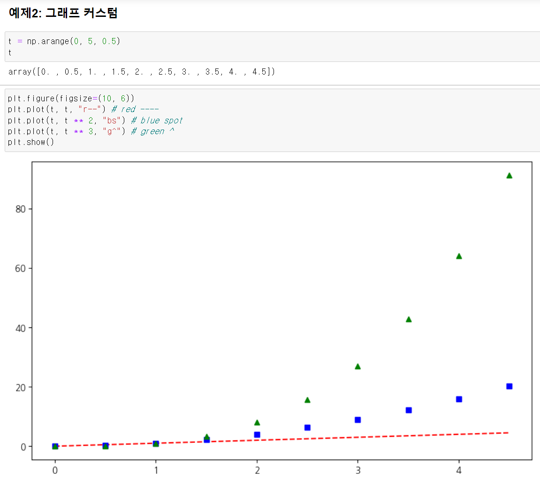Click the x-axis tick label 3
540x486 pixels.
coord(358,470)
